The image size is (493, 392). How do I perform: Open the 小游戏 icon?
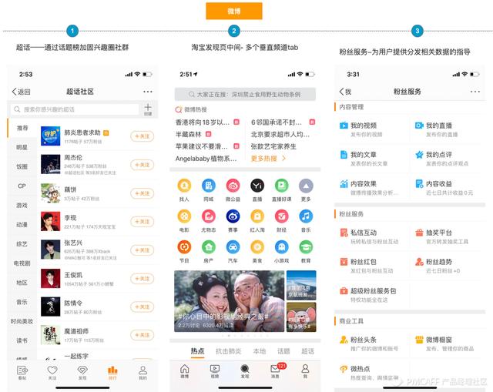(x=282, y=247)
